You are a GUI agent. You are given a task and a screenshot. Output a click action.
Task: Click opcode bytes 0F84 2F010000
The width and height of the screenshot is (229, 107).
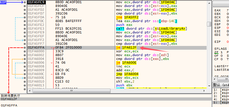pyautogui.click(x=68, y=47)
